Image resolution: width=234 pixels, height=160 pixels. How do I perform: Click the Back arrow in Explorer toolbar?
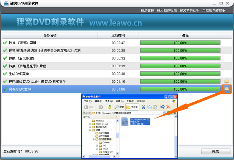pos(86,107)
